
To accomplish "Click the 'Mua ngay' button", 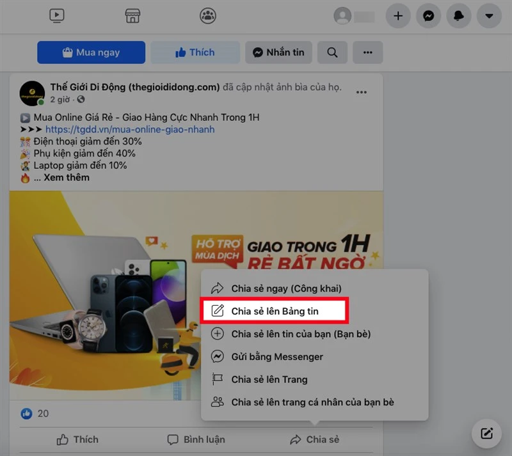I will pos(91,52).
